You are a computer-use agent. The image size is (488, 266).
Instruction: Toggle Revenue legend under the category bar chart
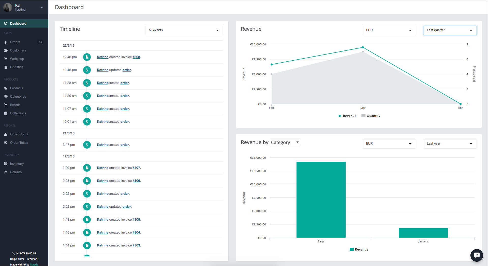coord(359,250)
